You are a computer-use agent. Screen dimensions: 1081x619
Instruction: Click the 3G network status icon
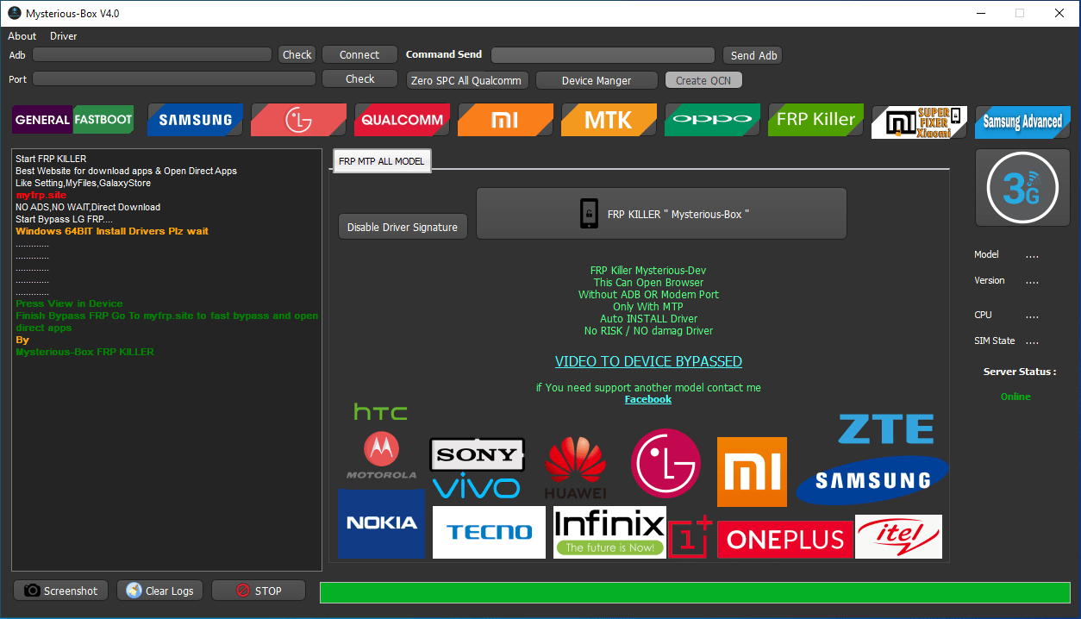point(1022,187)
